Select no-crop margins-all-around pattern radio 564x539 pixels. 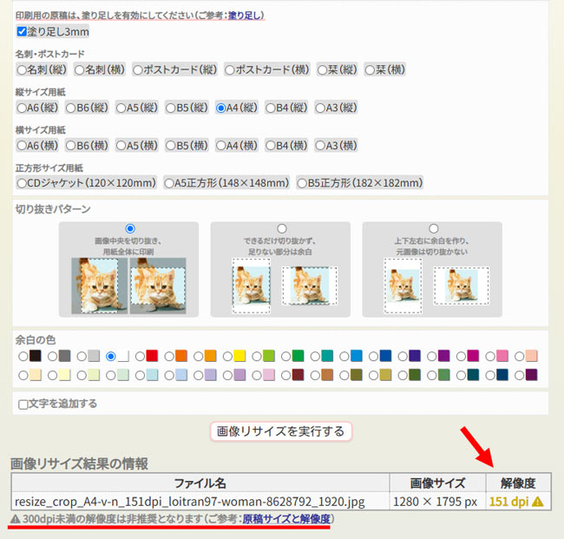(x=434, y=229)
